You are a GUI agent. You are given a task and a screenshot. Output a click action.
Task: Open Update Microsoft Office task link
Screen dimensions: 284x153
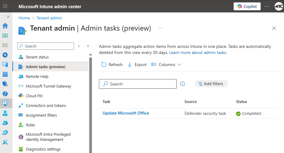(126, 113)
